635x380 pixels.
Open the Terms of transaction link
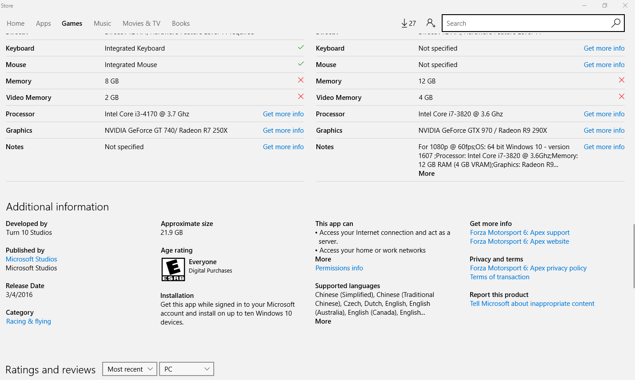(499, 277)
